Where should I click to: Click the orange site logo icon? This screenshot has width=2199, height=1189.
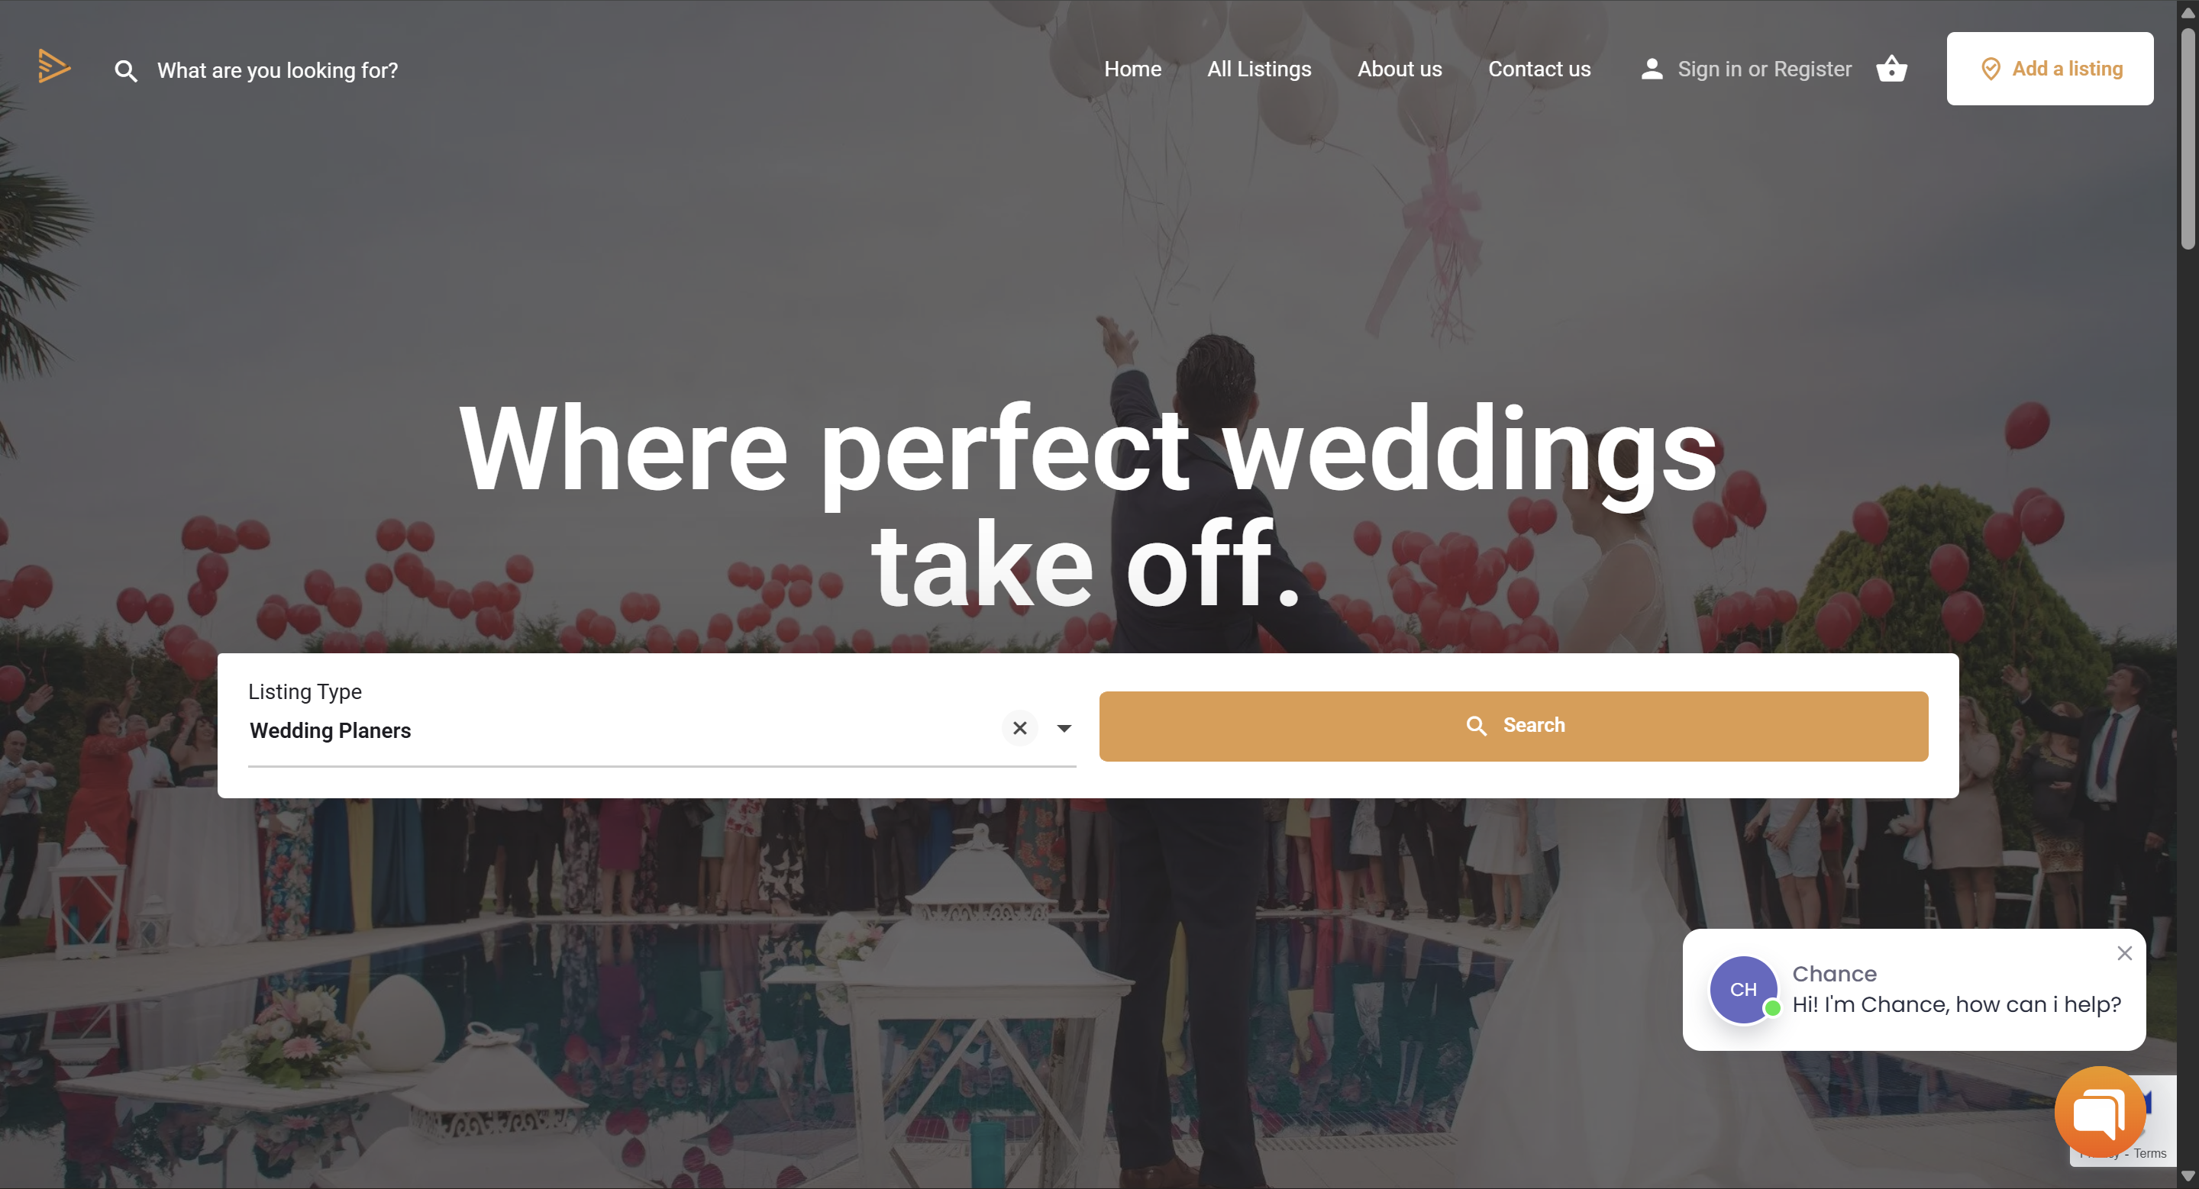(x=53, y=66)
